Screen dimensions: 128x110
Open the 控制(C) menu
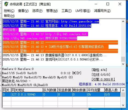(x=9, y=11)
